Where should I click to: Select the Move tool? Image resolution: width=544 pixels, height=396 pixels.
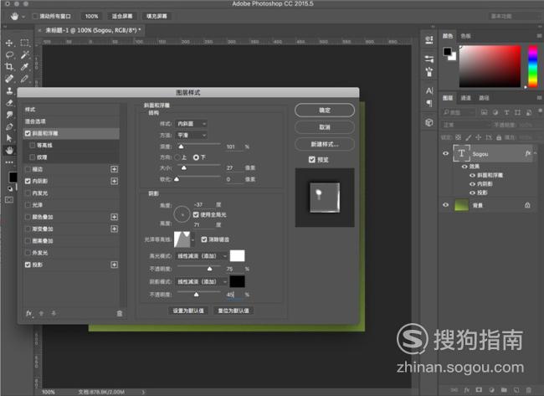point(9,43)
